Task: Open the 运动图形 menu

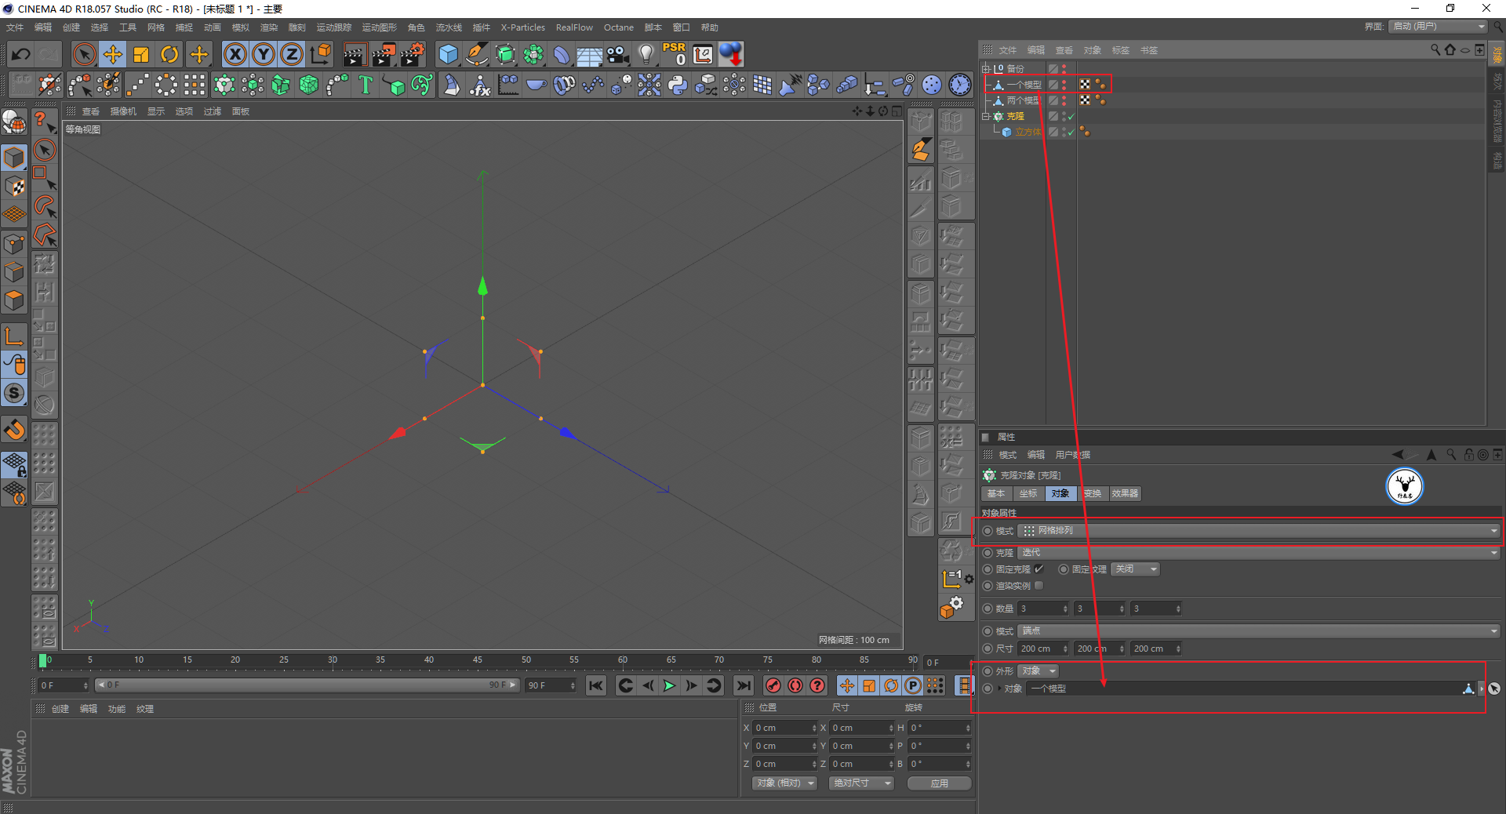Action: tap(379, 27)
